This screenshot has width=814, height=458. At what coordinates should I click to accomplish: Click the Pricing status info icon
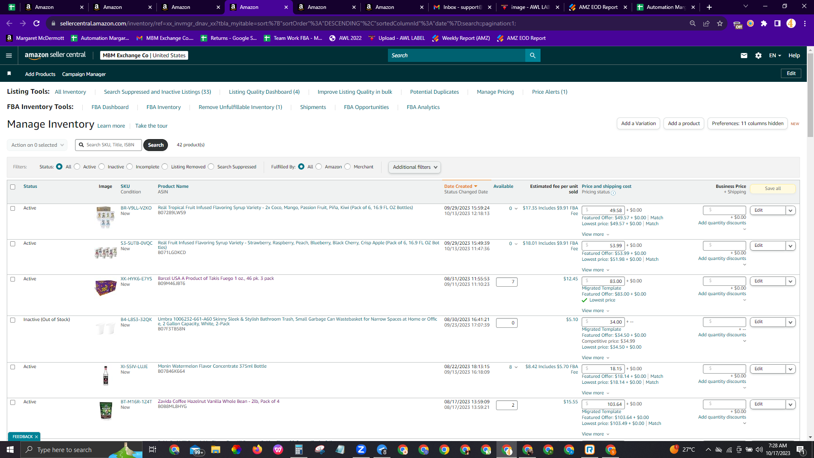click(x=613, y=193)
